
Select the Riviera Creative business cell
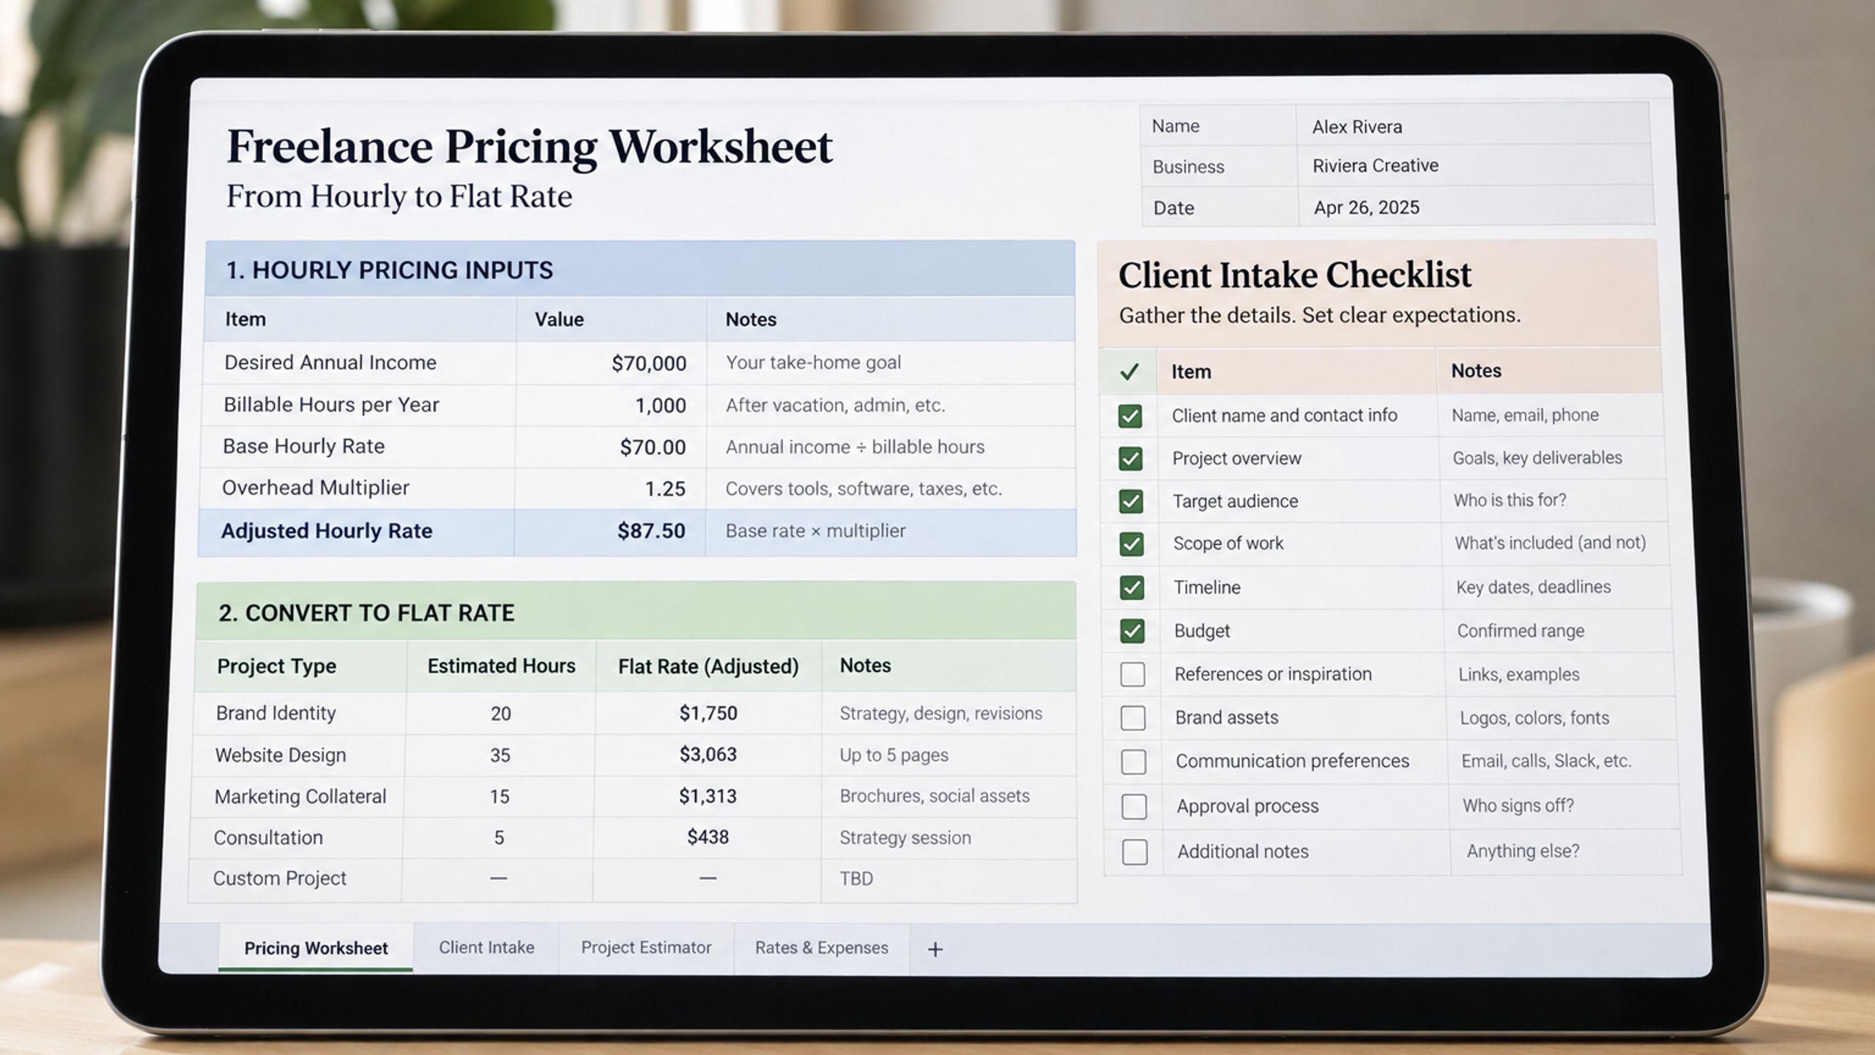[x=1474, y=166]
